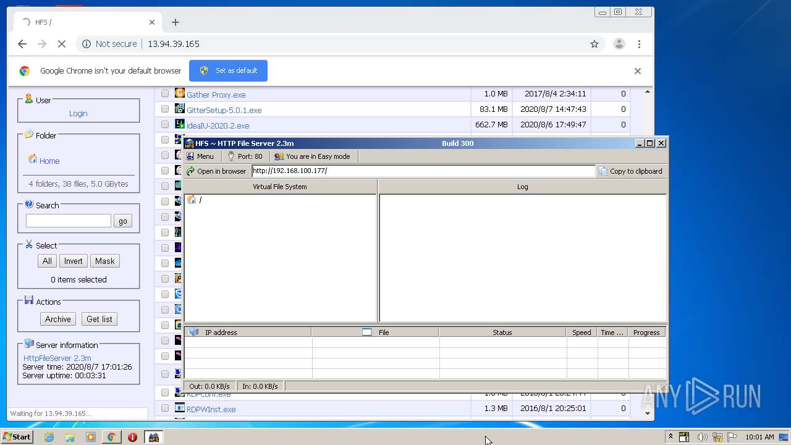
Task: Click Open in browser in HFS
Action: click(216, 171)
